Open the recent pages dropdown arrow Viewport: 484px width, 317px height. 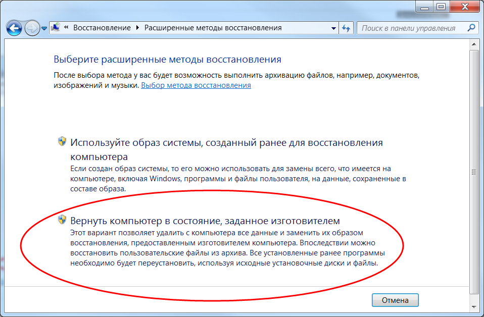tap(44, 28)
